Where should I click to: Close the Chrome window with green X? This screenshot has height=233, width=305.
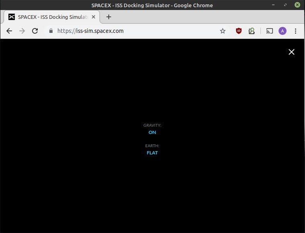(297, 5)
